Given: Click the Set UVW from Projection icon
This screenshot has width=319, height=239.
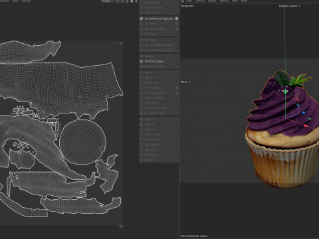Looking at the screenshot, I should 142,19.
